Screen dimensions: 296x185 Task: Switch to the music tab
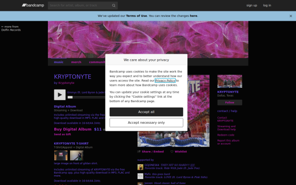59,62
